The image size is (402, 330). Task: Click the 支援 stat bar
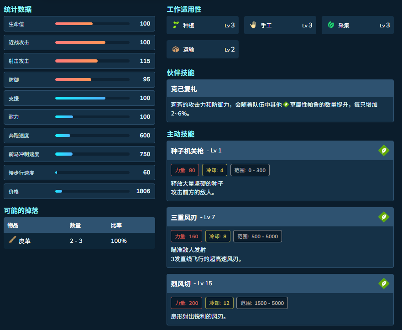click(92, 98)
